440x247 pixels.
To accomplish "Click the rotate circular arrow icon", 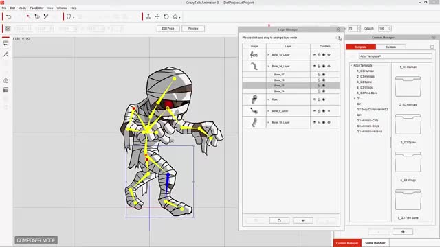I will click(166, 16).
